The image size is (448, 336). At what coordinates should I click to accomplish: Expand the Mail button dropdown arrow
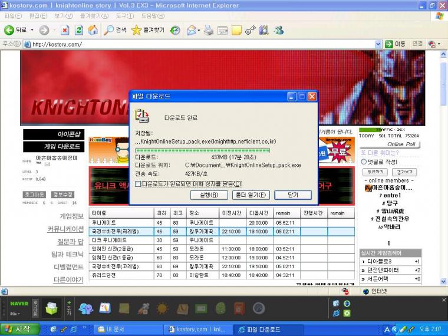(x=199, y=30)
